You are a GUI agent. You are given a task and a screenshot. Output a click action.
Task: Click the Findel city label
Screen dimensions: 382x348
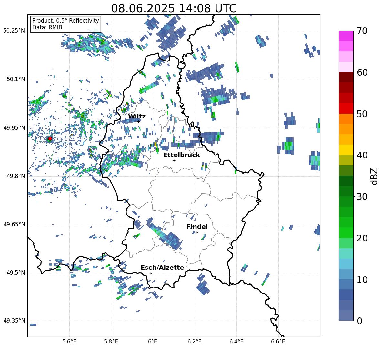pyautogui.click(x=197, y=227)
